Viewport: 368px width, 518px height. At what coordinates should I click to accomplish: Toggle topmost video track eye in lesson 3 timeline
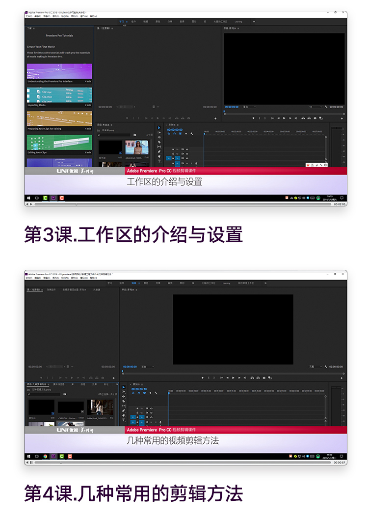[x=187, y=149]
